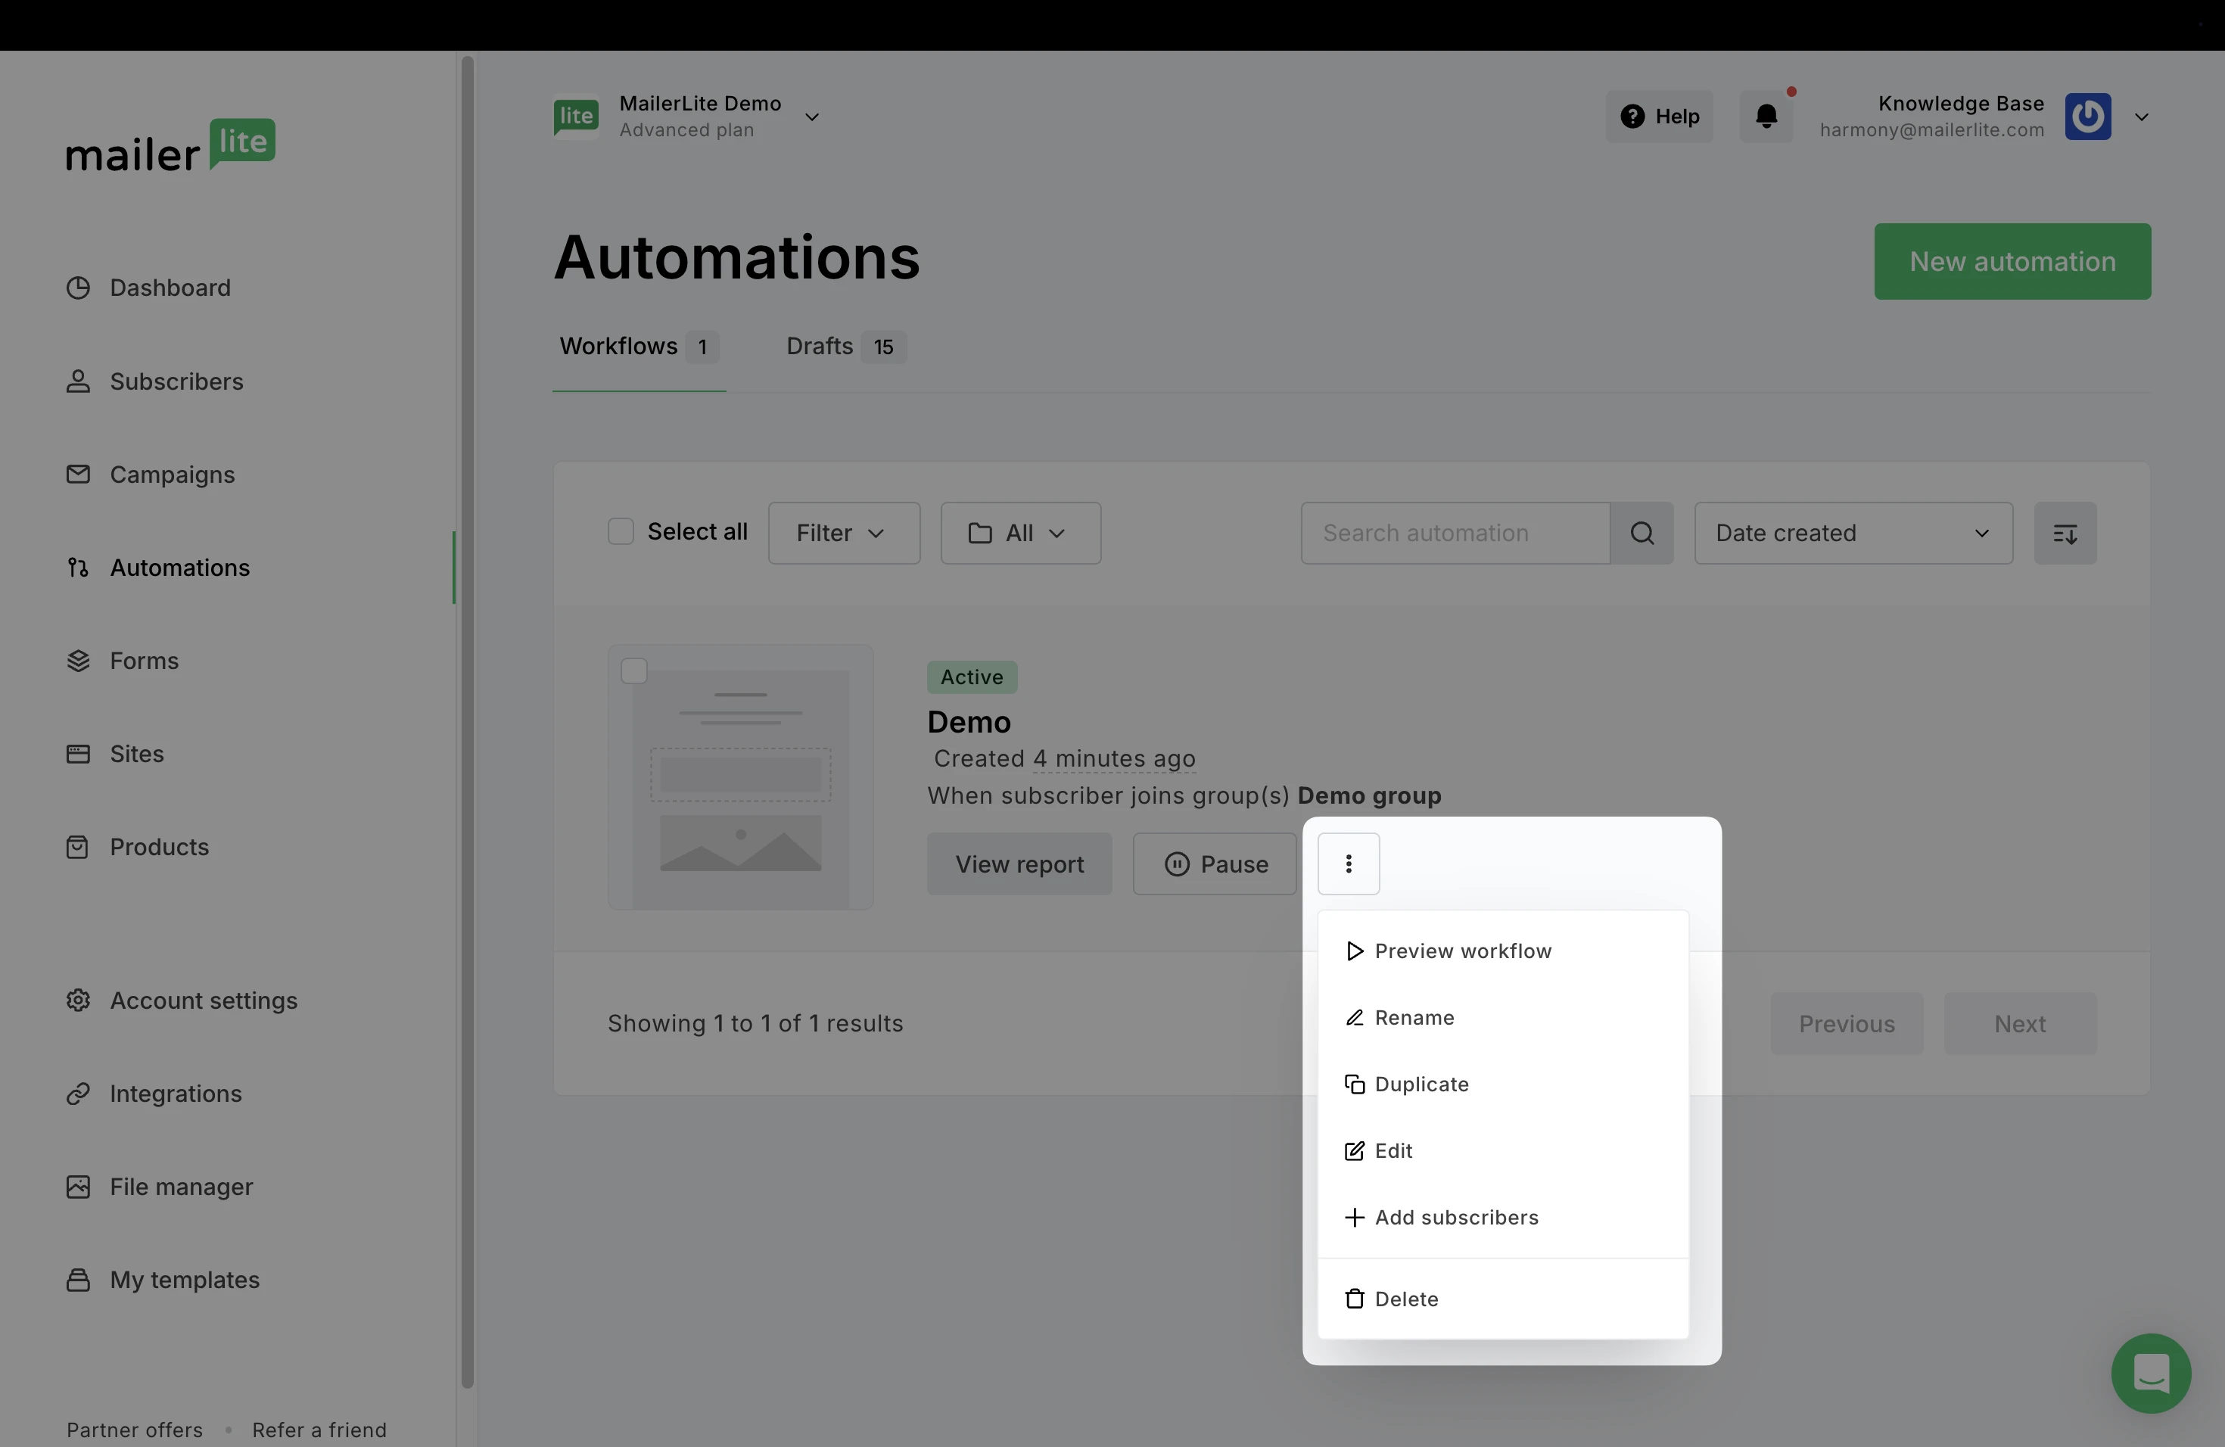Screen dimensions: 2225x1447
Task: Check the Select all checkbox
Action: pos(621,532)
